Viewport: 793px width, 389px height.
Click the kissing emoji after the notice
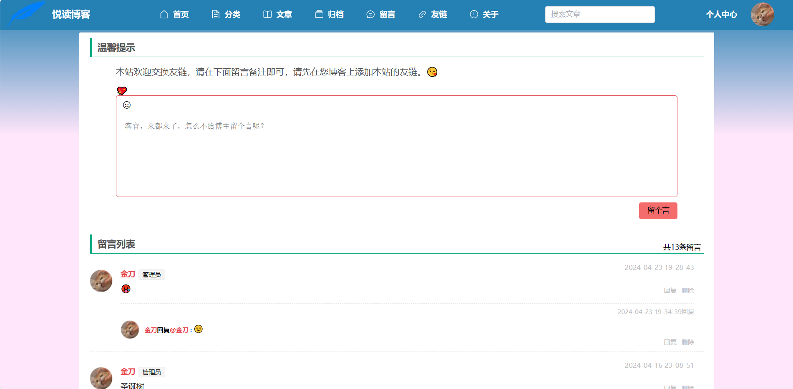coord(432,72)
